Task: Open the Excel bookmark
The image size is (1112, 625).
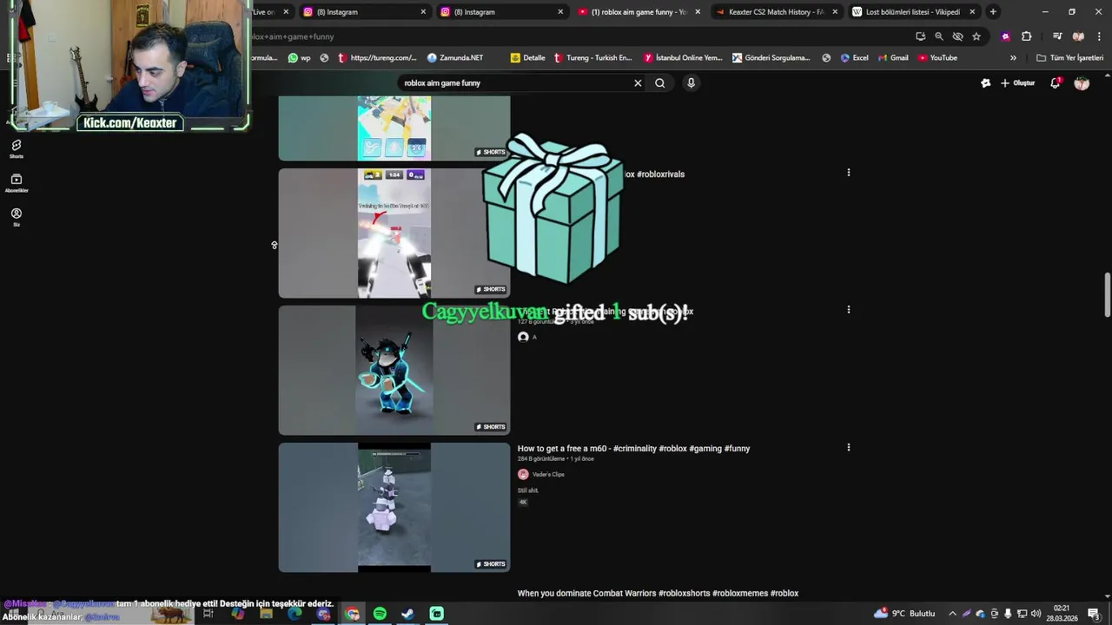Action: [x=854, y=58]
